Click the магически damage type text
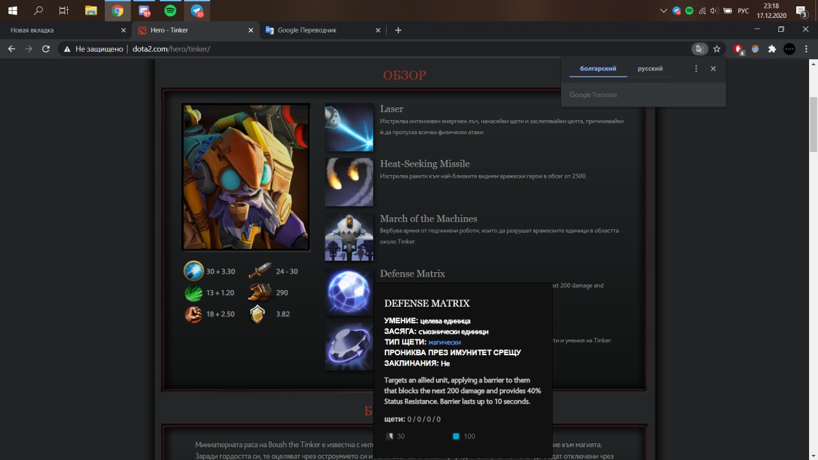 (x=445, y=342)
